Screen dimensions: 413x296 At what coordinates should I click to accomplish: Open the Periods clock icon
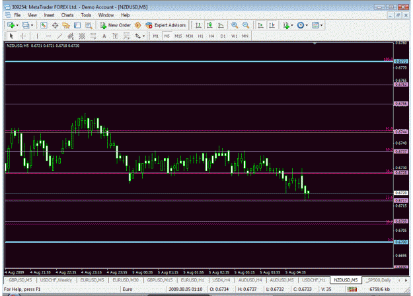tap(301, 25)
